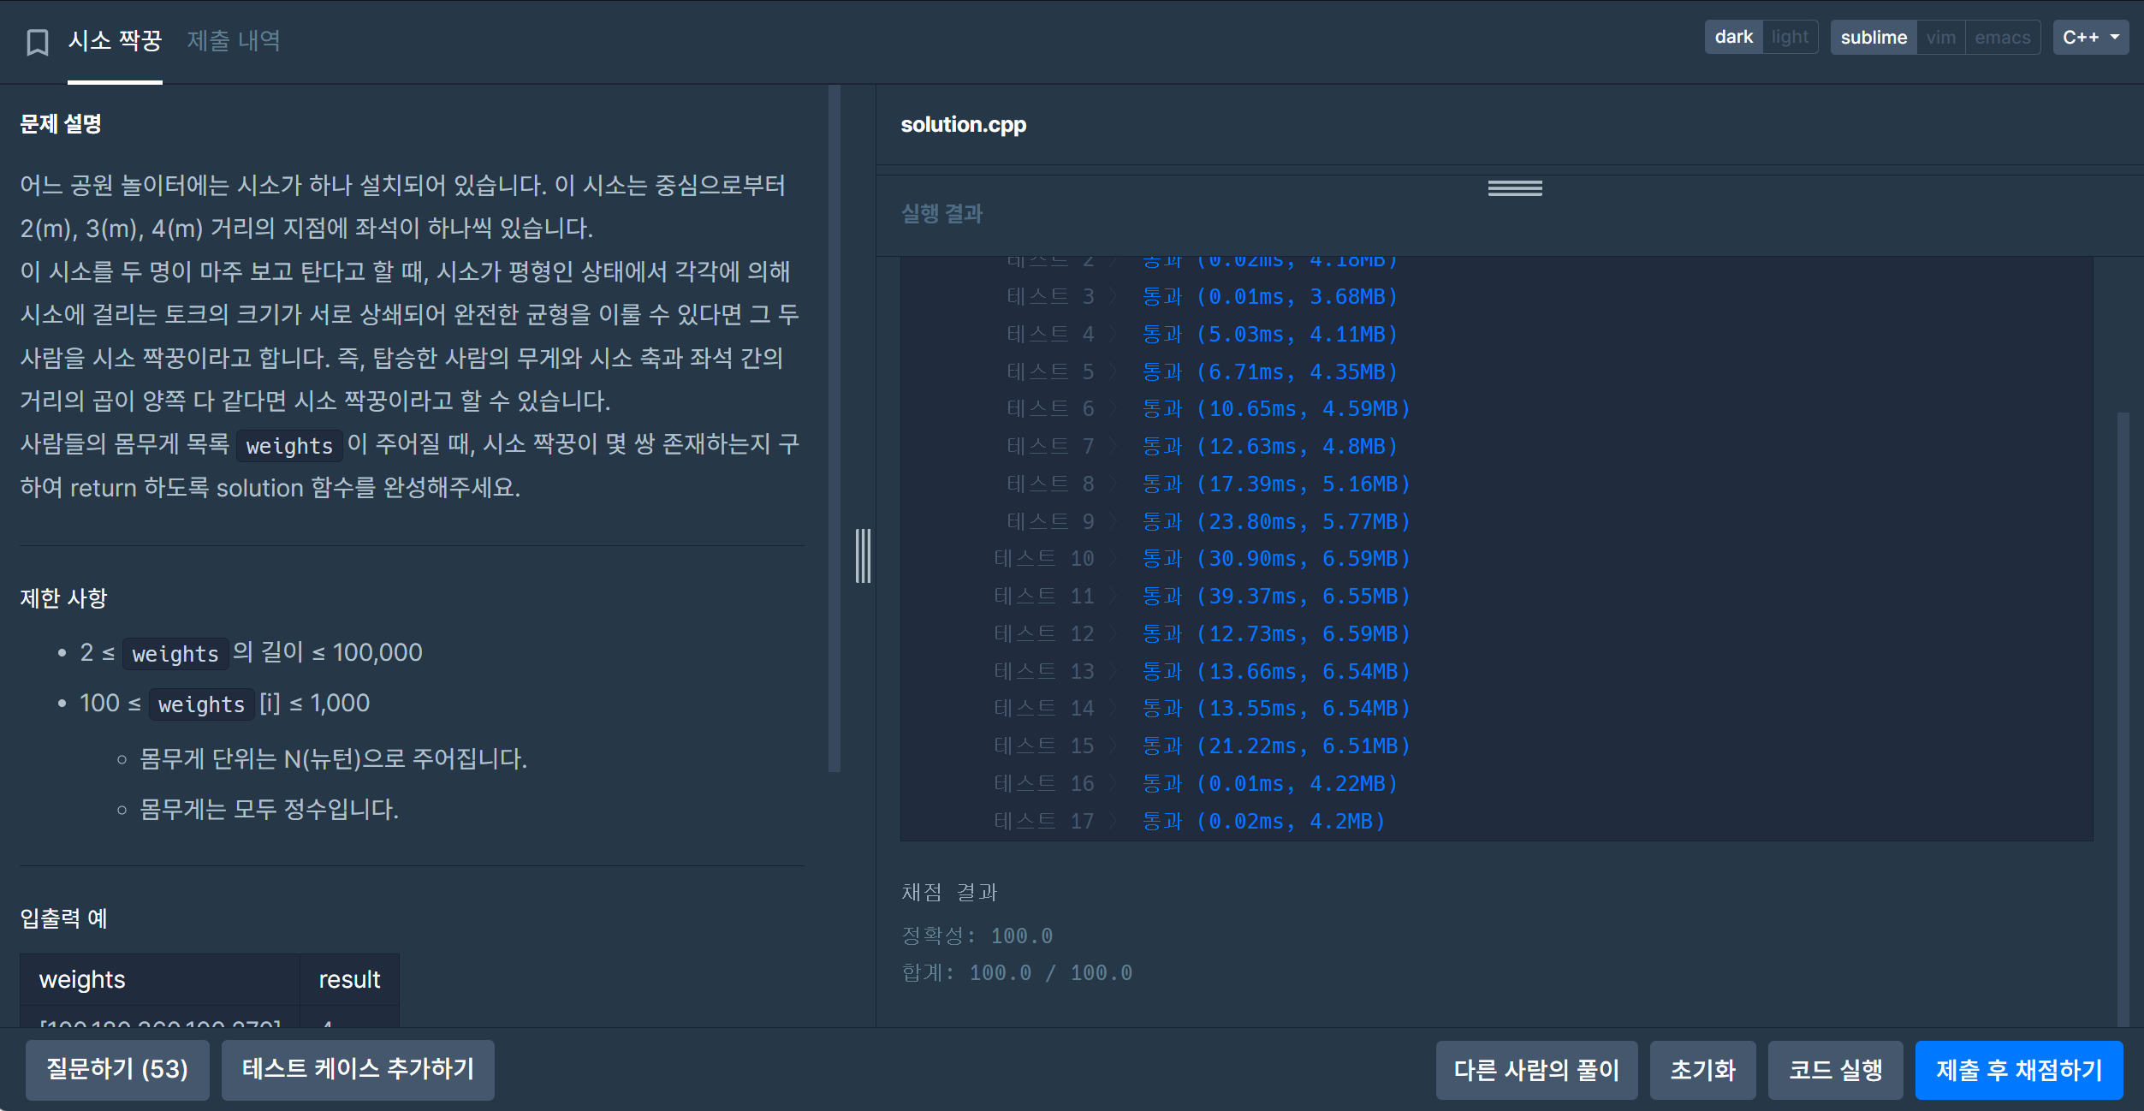Select emacs editor mode
Viewport: 2144px width, 1111px height.
tap(2002, 38)
